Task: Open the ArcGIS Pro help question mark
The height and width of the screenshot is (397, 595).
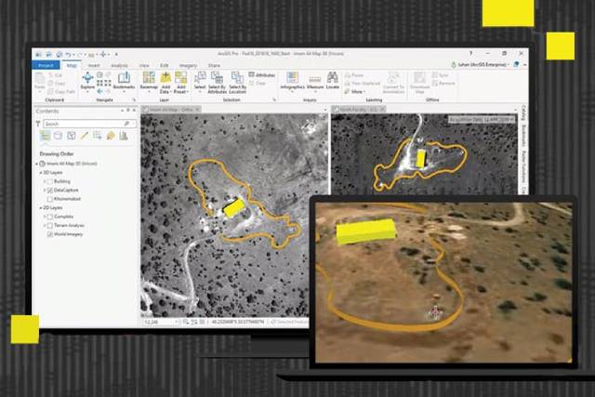Action: 471,54
